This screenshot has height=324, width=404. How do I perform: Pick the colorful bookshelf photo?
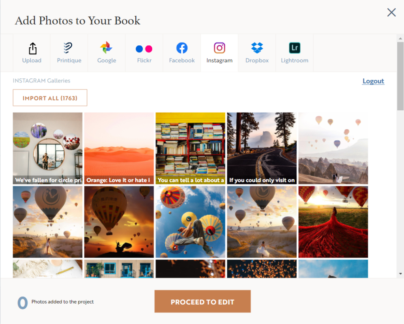[191, 148]
